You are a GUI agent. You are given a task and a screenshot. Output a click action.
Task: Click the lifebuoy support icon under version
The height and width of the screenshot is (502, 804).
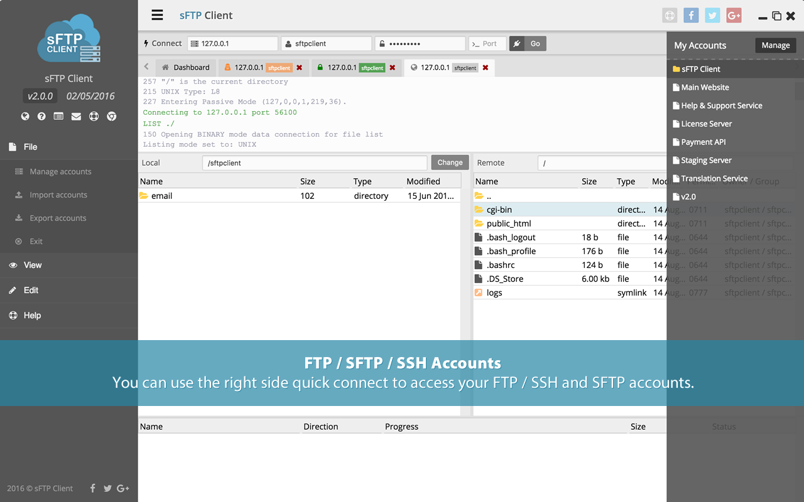pos(94,116)
